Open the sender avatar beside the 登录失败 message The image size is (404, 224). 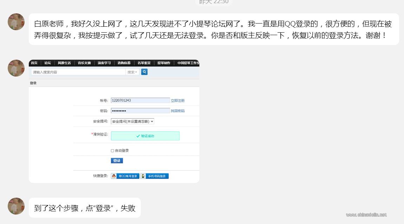coord(16,206)
